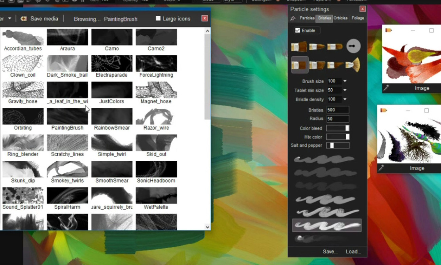Click the Tablet min size value field
Viewport: 441px width, 265px height.
(x=334, y=90)
